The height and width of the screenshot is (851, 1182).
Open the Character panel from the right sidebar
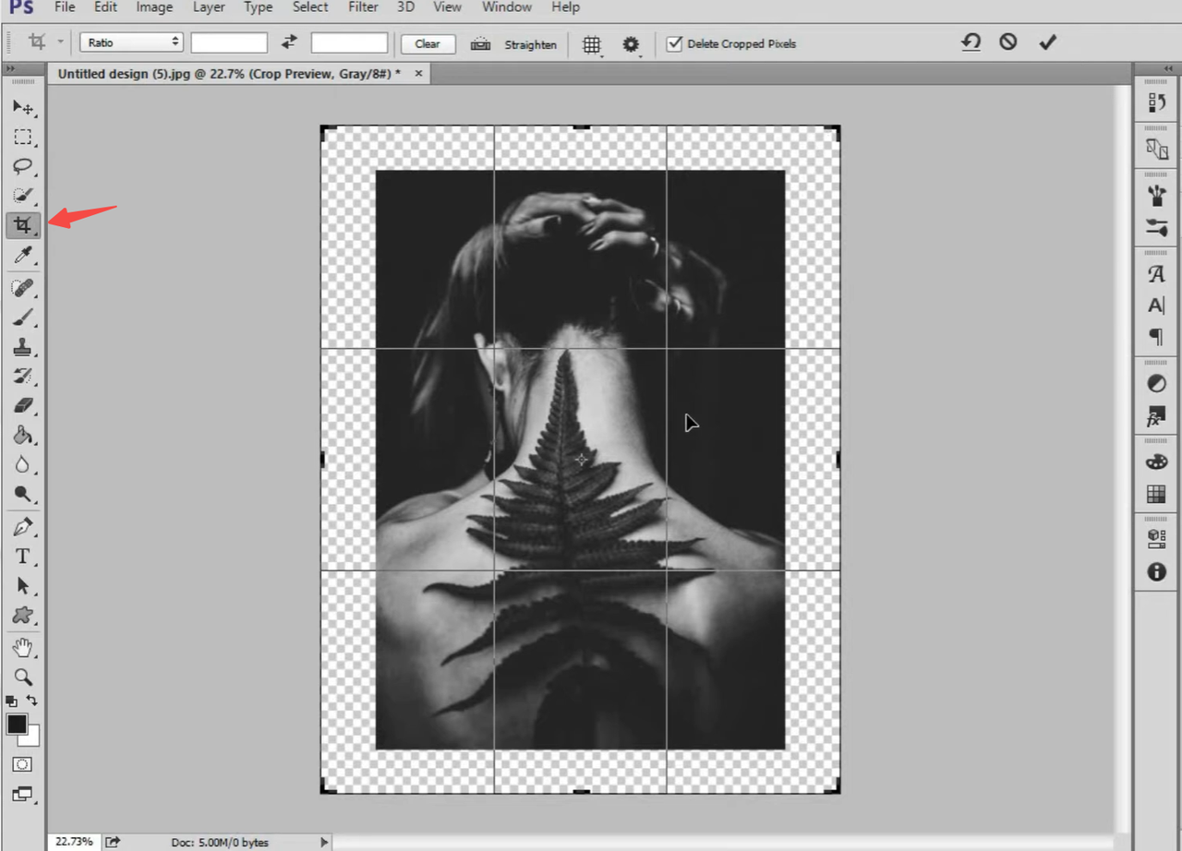point(1155,274)
